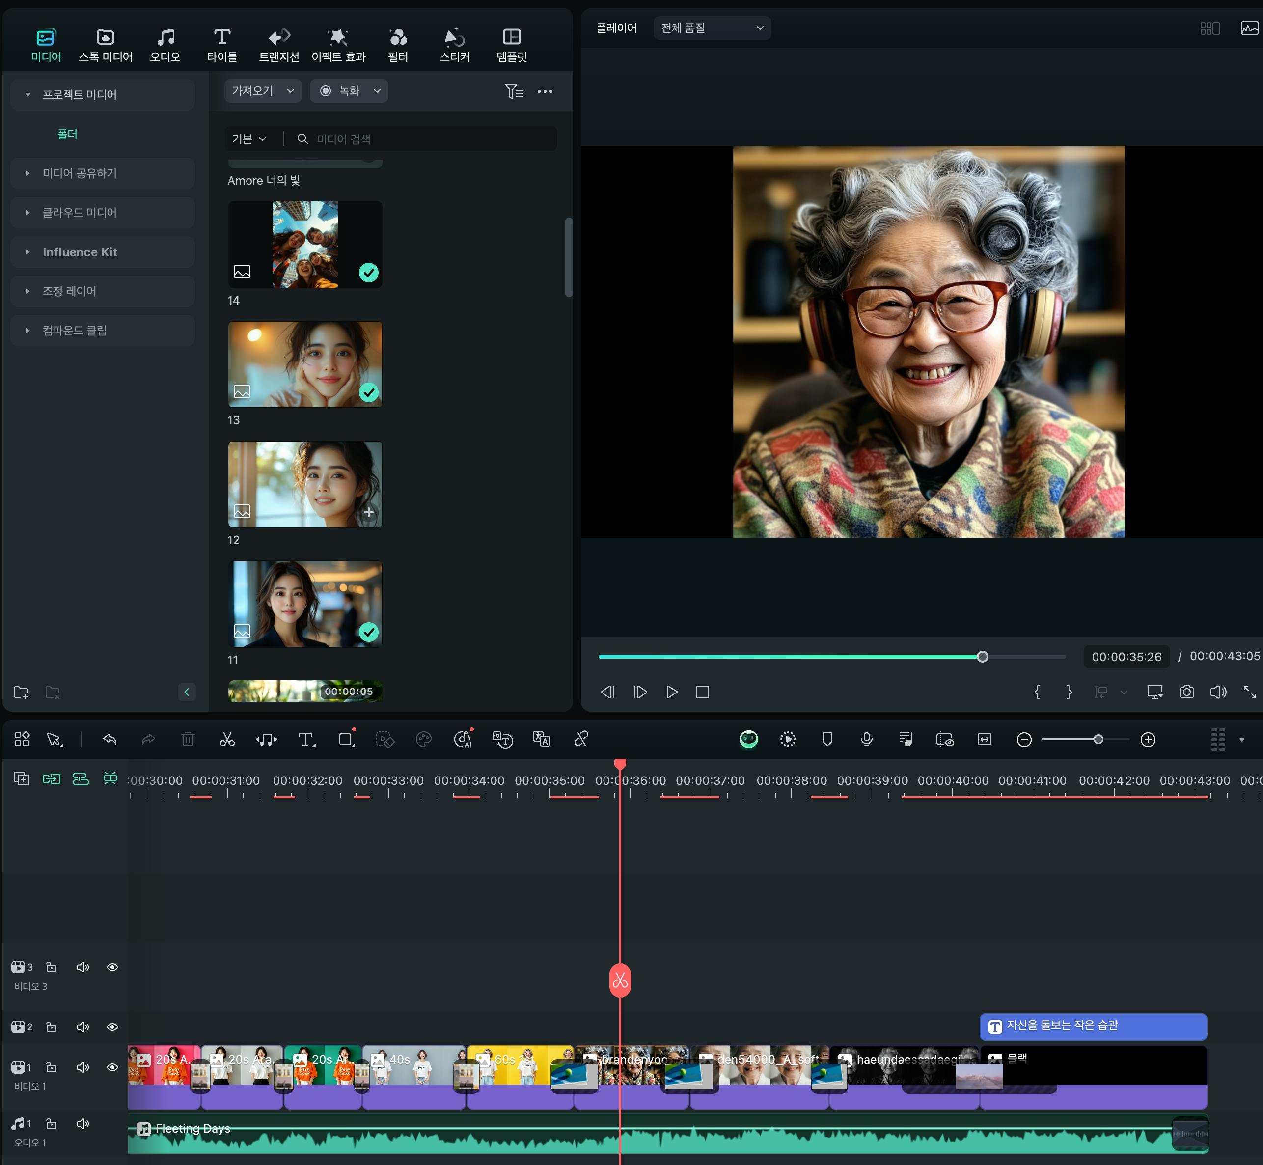The height and width of the screenshot is (1165, 1263).
Task: Click the zoom in timeline plus icon
Action: click(1148, 740)
